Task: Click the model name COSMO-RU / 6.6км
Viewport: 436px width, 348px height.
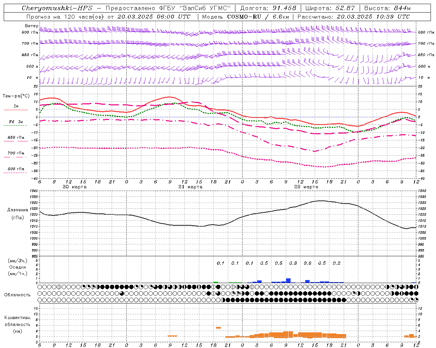Action: [258, 17]
